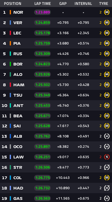Click GAS's hard tyre icon
The image size is (112, 202).
point(107,198)
